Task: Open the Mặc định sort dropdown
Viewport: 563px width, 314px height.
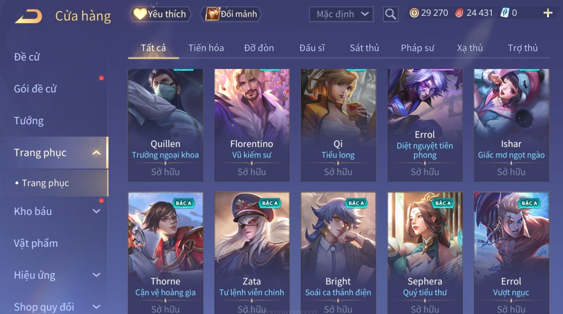Action: point(341,14)
